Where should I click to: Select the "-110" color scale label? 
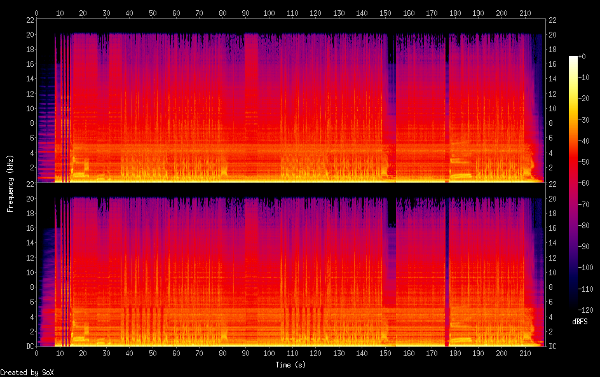tap(585, 289)
